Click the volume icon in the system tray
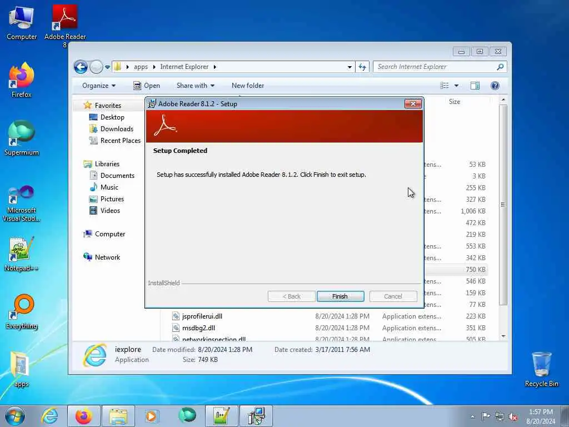 tap(513, 417)
